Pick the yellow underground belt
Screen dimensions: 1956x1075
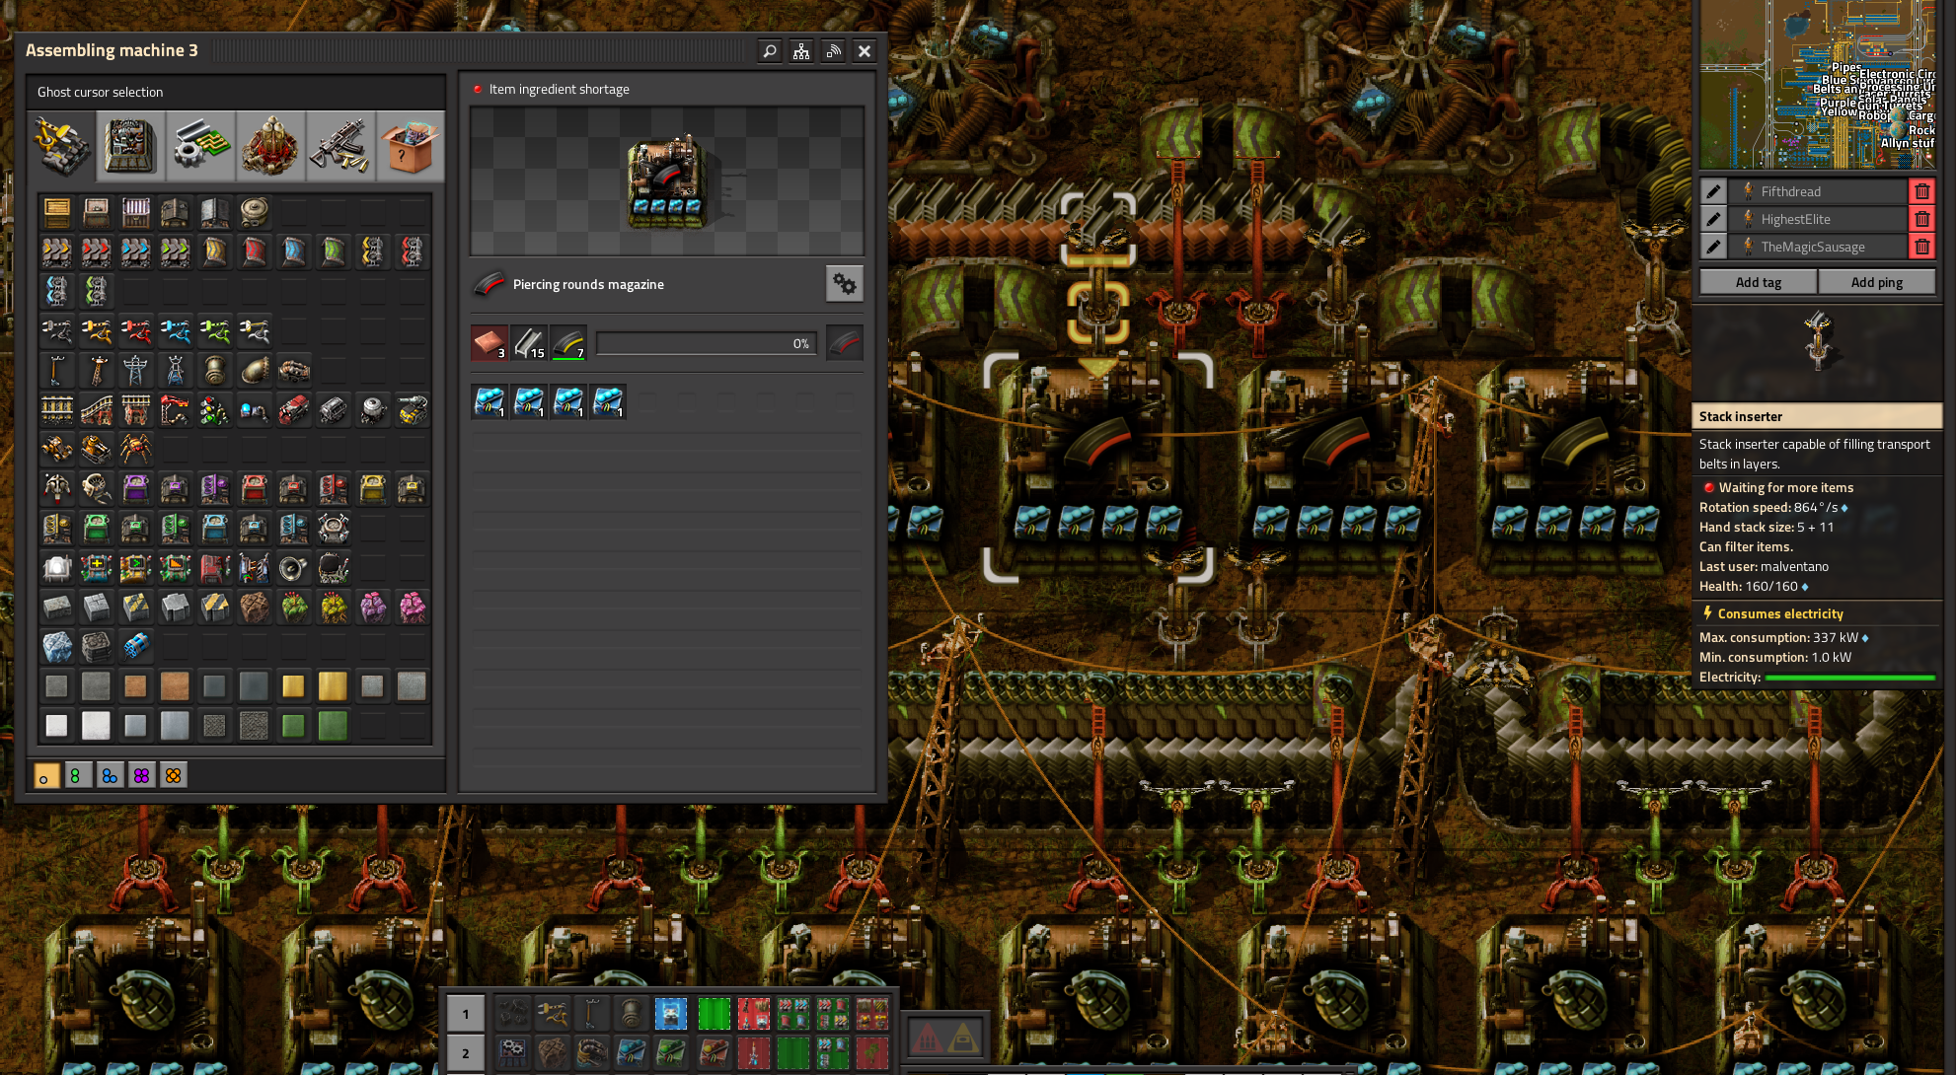pyautogui.click(x=215, y=251)
